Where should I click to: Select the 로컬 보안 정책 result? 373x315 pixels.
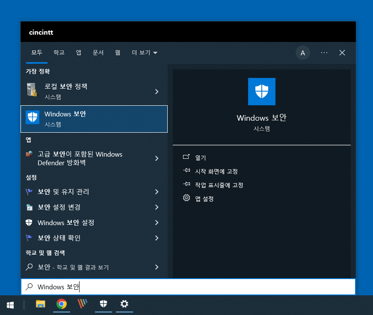point(94,92)
